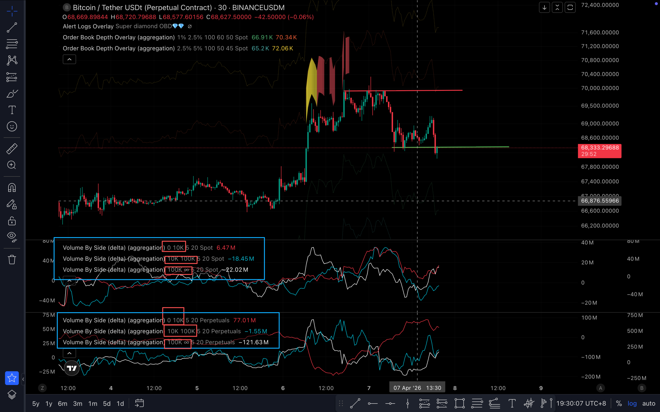Viewport: 660px width, 412px height.
Task: Open the Fibonacci retracement tools
Action: [12, 44]
